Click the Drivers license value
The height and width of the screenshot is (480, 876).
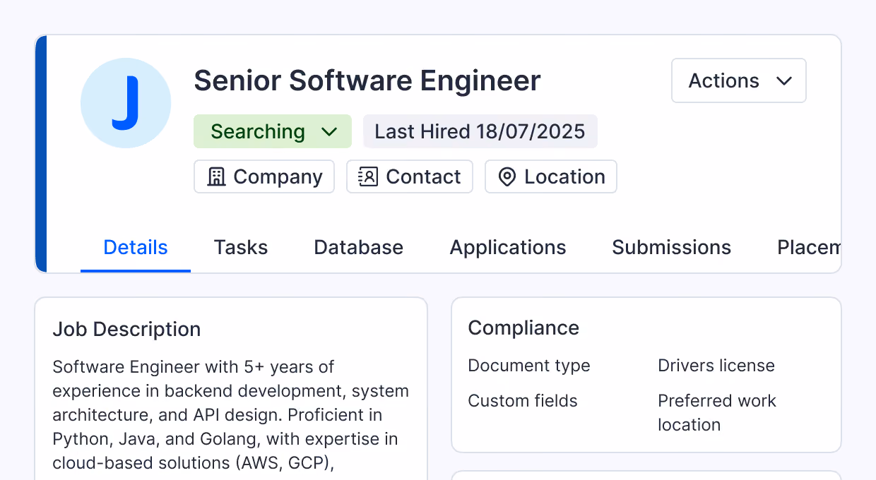click(x=716, y=366)
